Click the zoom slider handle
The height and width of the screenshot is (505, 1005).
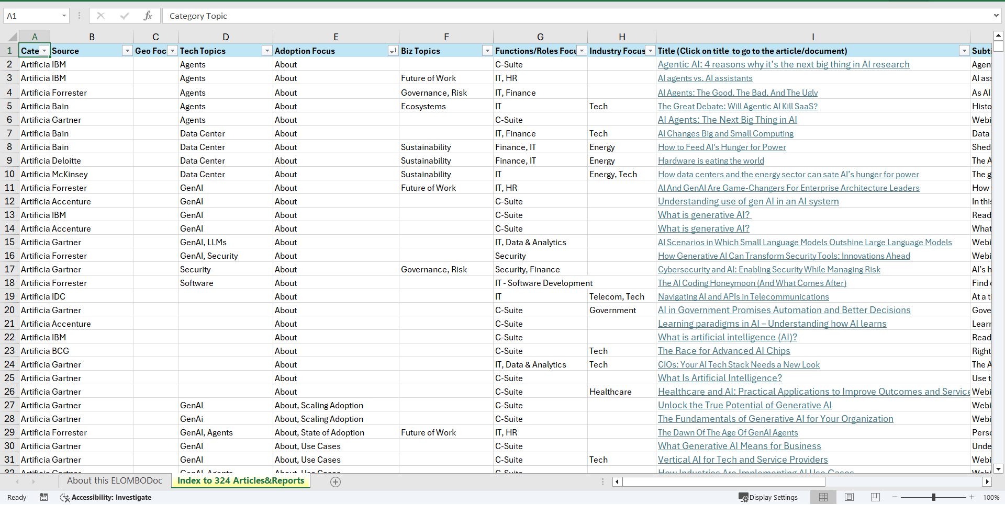pyautogui.click(x=933, y=497)
